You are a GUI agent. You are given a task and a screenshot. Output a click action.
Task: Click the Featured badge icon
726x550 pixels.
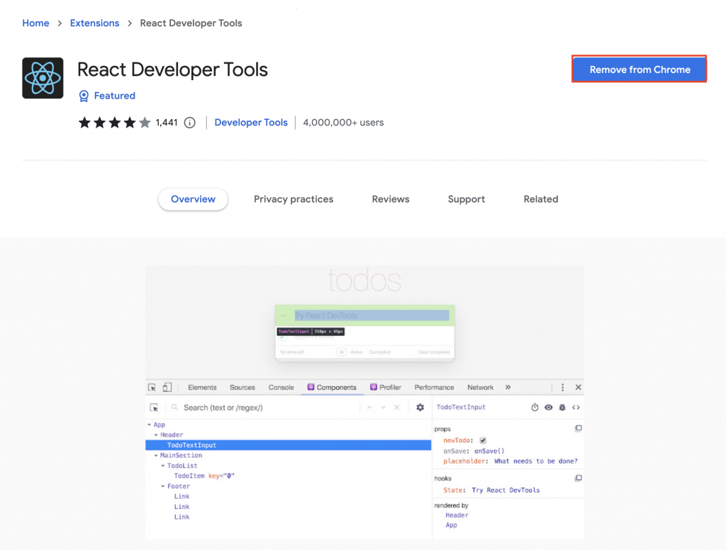click(x=84, y=96)
